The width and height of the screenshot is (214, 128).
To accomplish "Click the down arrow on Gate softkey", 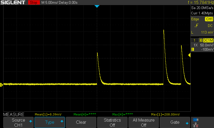I will coord(187,123).
